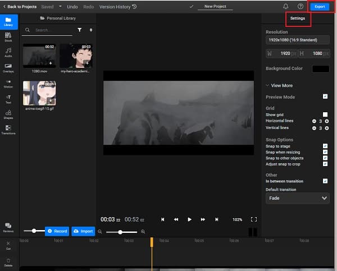Increase Vertical lines count
Viewport: 337px width, 271px height.
pyautogui.click(x=327, y=128)
